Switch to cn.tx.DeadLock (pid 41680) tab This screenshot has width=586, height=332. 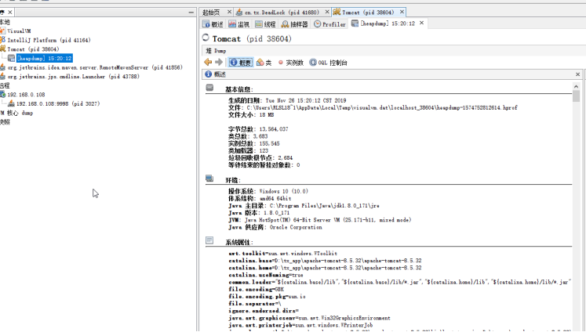point(282,13)
